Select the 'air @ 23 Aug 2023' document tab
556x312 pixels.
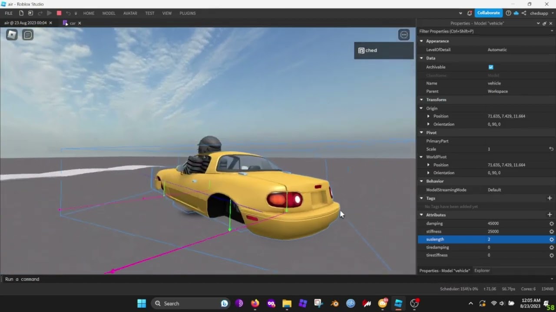click(x=25, y=23)
